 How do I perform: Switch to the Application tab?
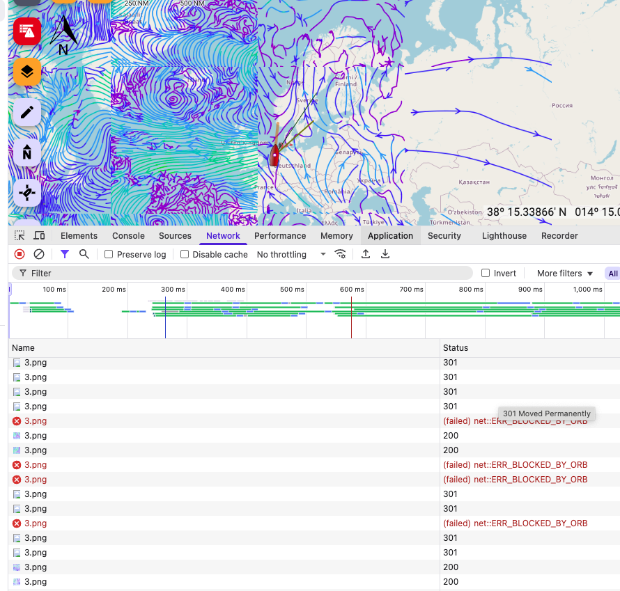[390, 236]
